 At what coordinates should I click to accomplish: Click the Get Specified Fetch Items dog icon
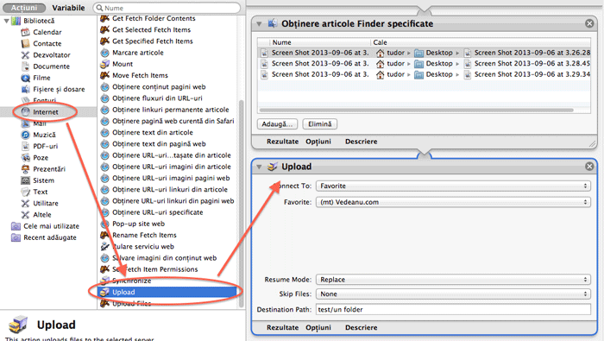pyautogui.click(x=104, y=41)
